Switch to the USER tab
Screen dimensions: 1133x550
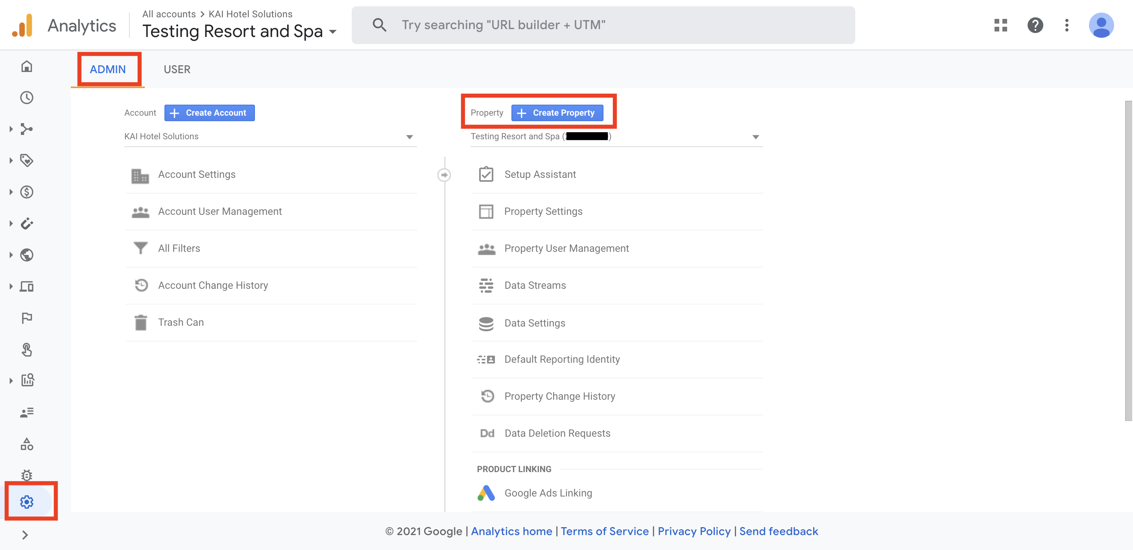click(177, 70)
